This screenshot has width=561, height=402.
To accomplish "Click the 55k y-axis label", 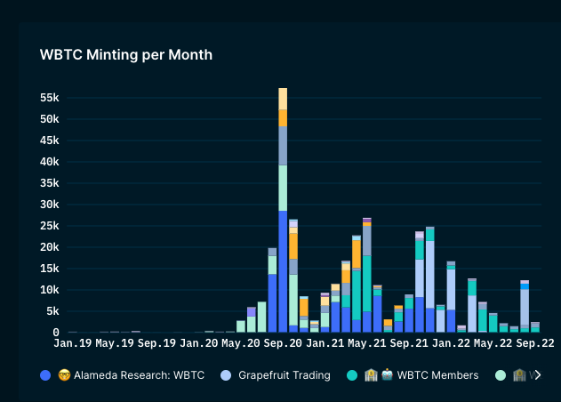I will (x=50, y=97).
